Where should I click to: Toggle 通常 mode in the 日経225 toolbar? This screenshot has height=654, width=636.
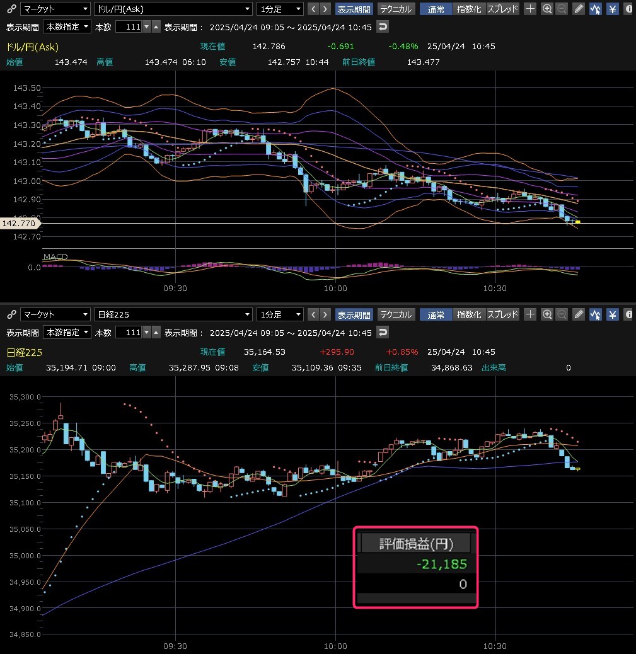436,314
